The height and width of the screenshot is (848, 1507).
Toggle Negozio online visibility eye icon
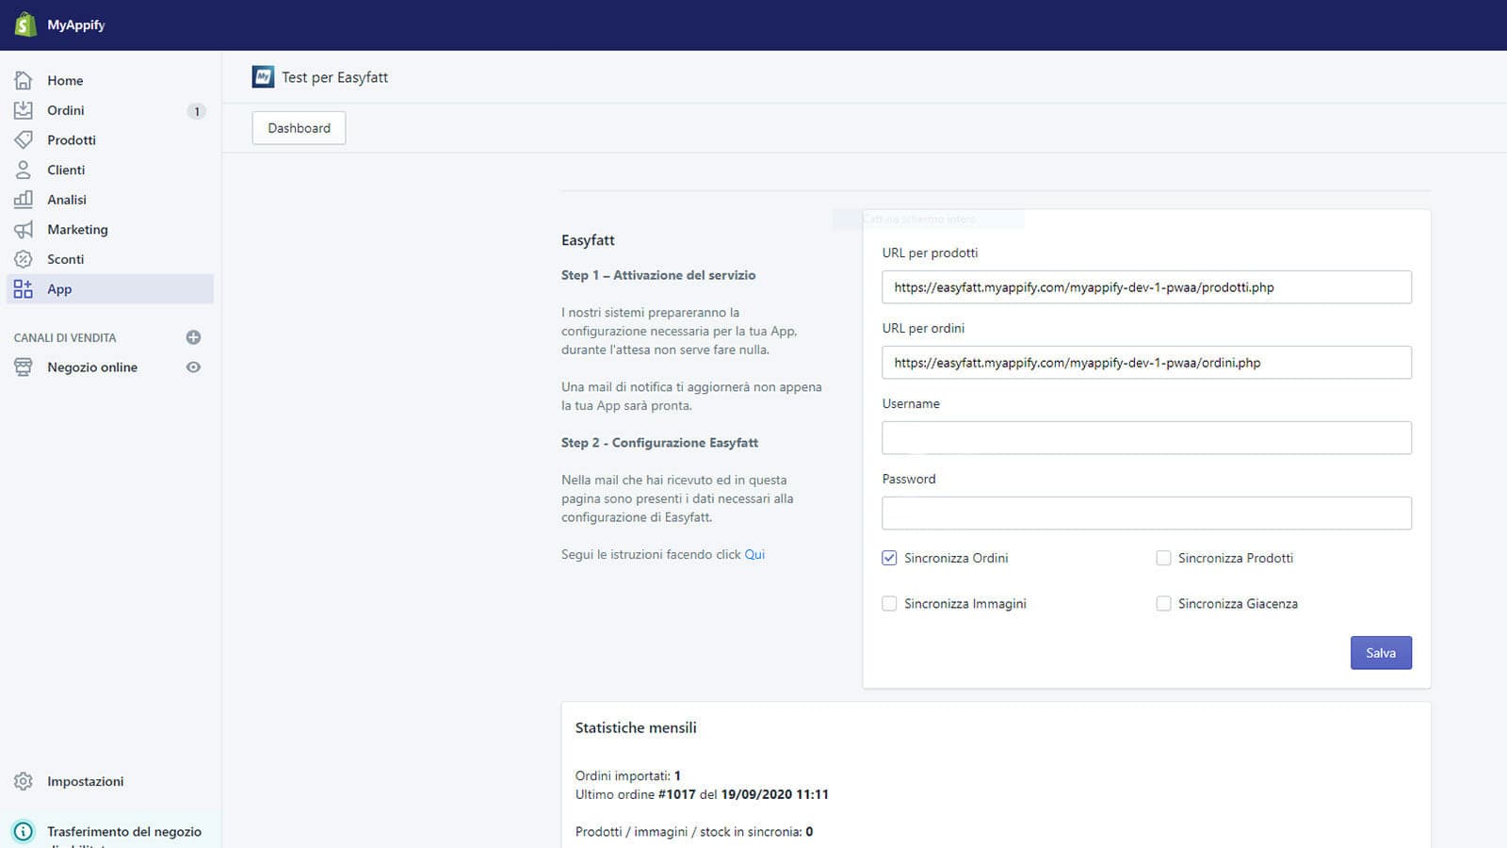tap(194, 367)
